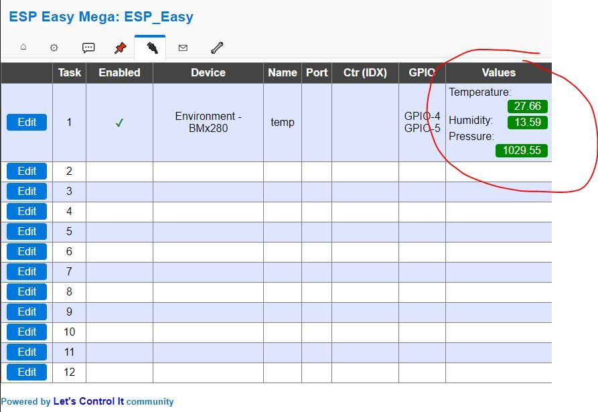
Task: Click Edit button for task 8
Action: [x=27, y=291]
